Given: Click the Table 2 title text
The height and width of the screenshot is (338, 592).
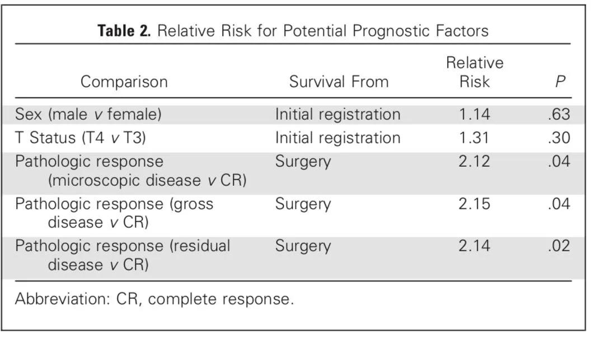Looking at the screenshot, I should click(293, 31).
